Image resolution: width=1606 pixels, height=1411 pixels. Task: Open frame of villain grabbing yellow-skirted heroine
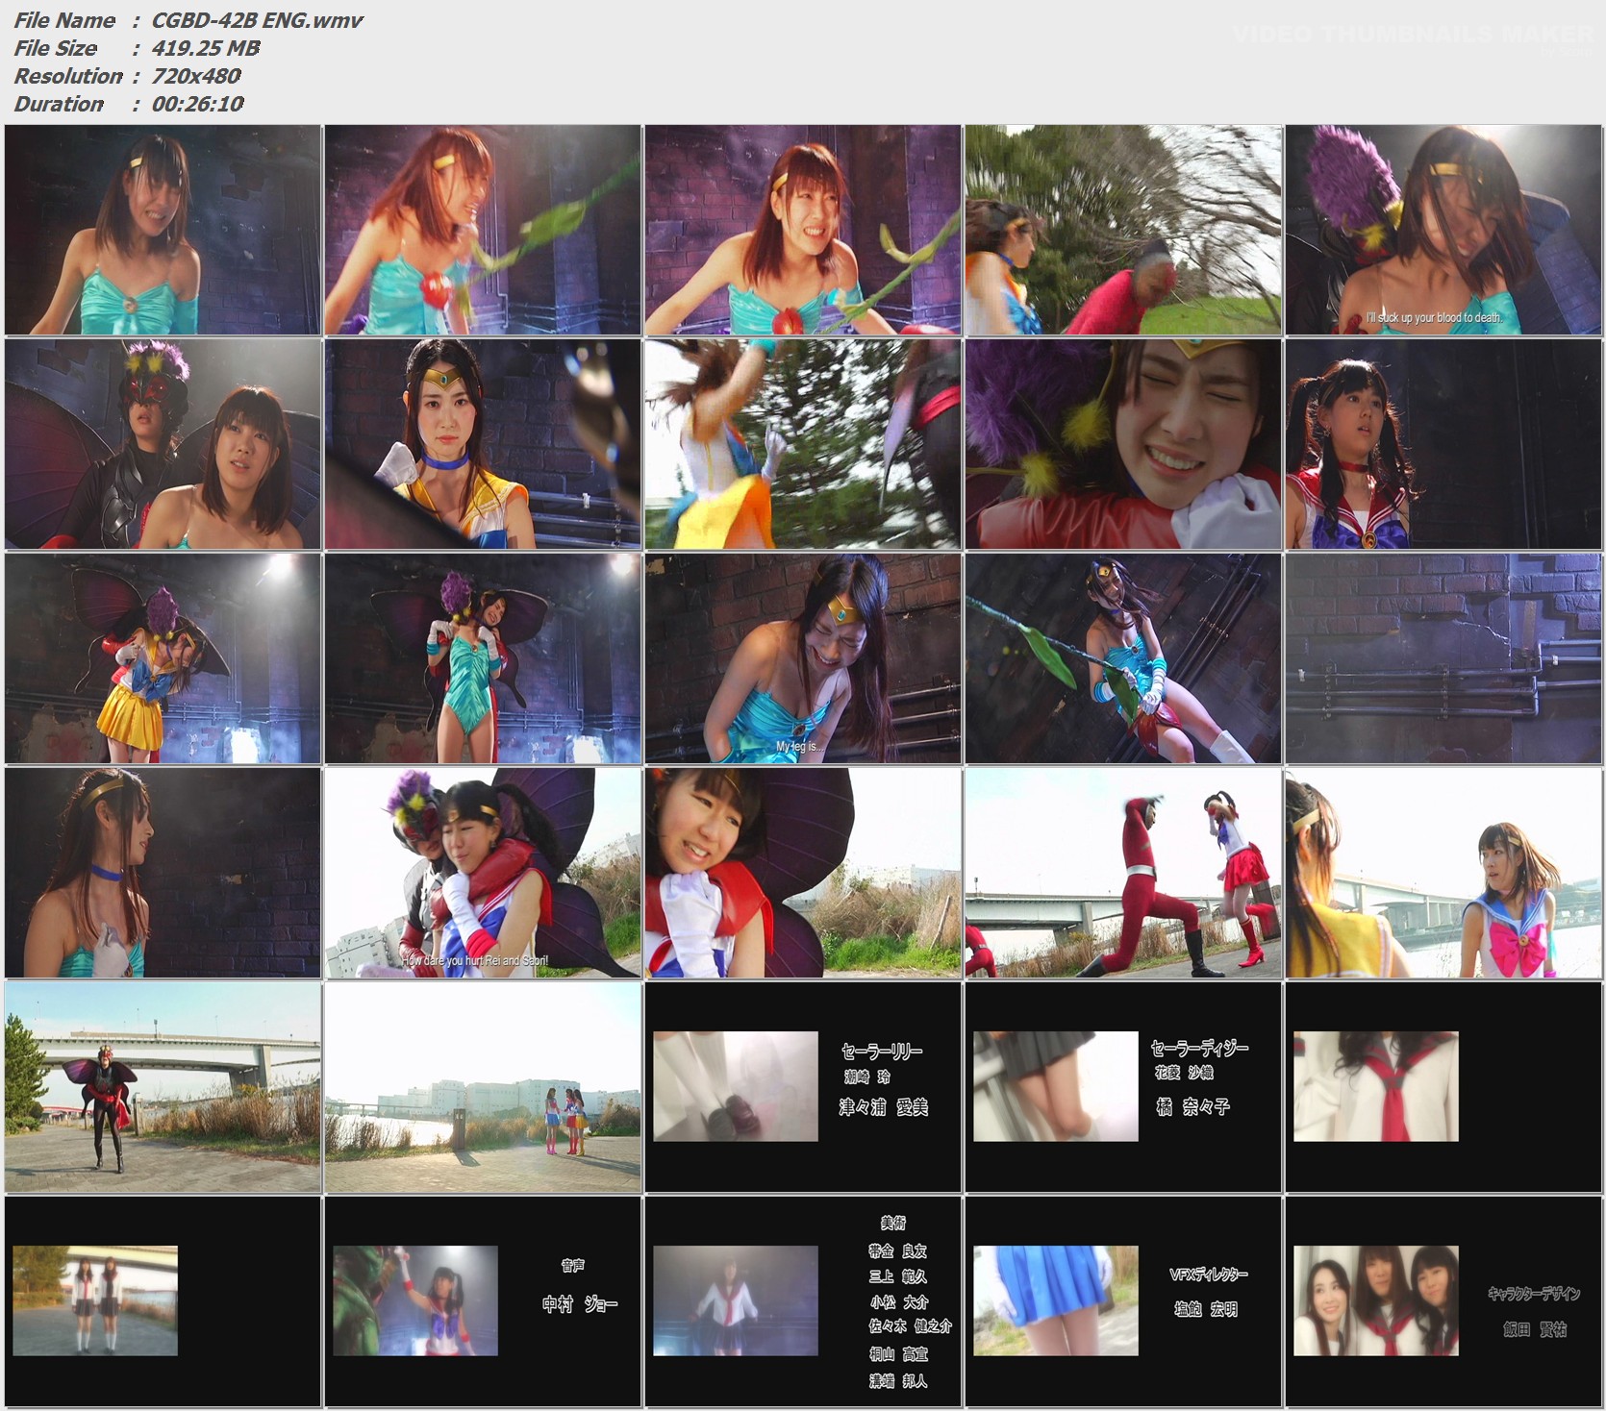pyautogui.click(x=163, y=658)
